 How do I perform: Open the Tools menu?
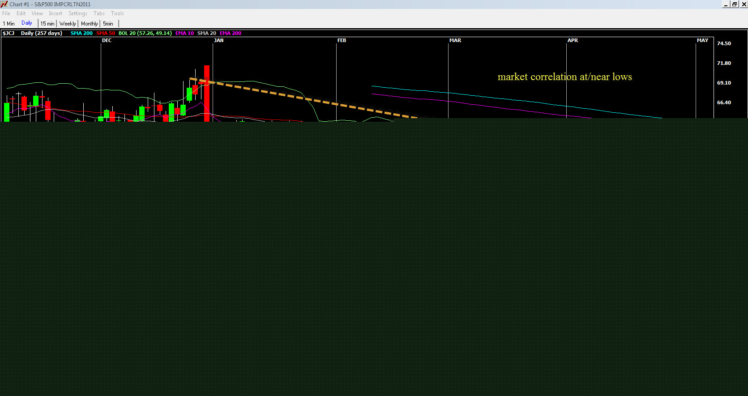pos(117,13)
